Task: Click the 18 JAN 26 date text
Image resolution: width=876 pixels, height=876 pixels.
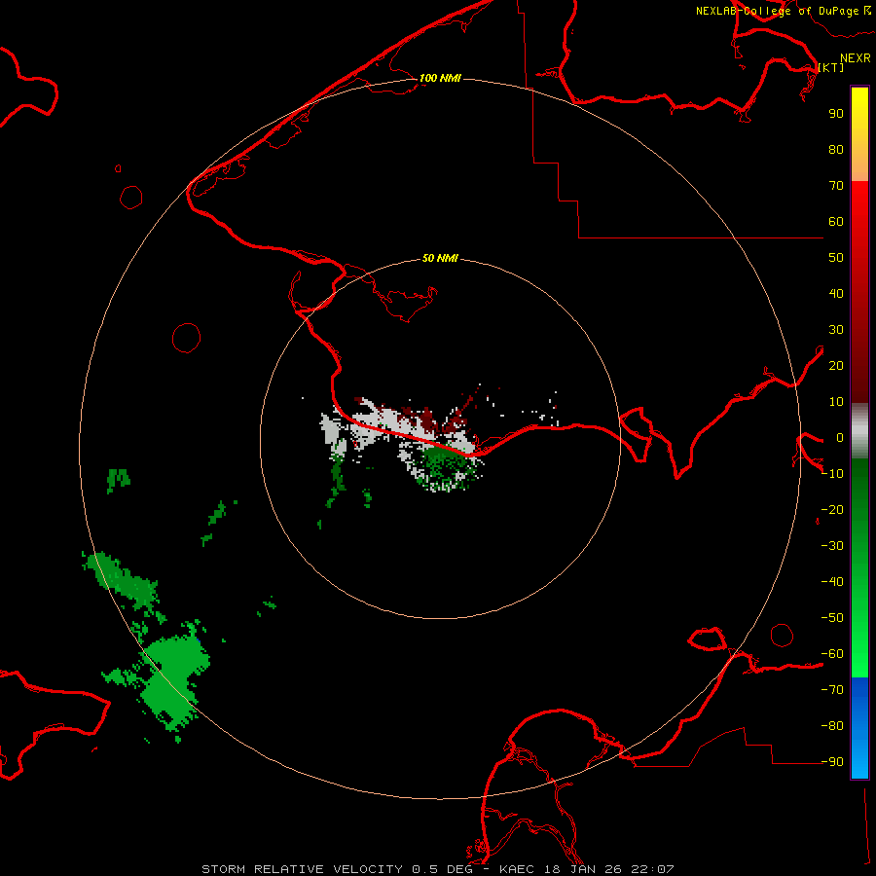Action: tap(584, 869)
